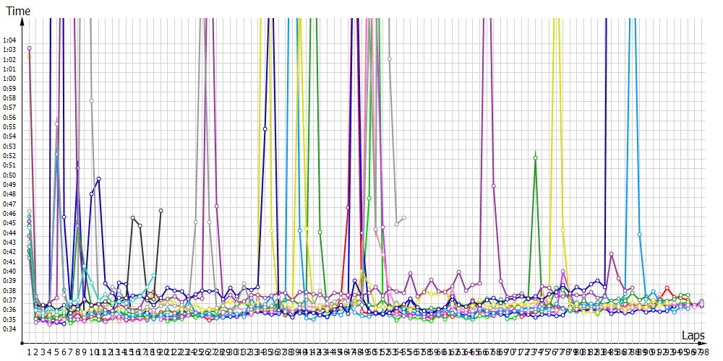Screen dimensions: 723x361
Task: Select the dark blue peak point near lap 11
Action: click(98, 178)
